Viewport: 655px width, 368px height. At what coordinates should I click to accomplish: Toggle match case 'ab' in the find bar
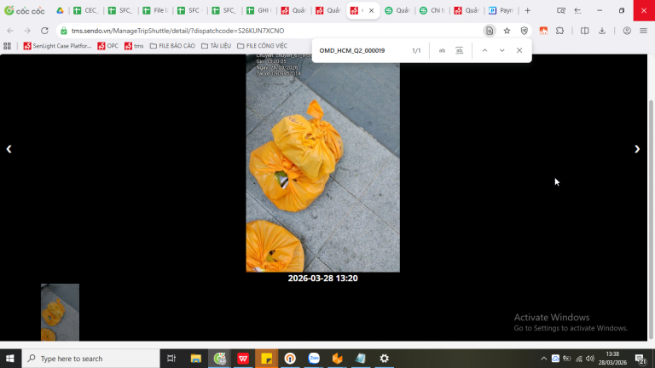click(x=442, y=50)
